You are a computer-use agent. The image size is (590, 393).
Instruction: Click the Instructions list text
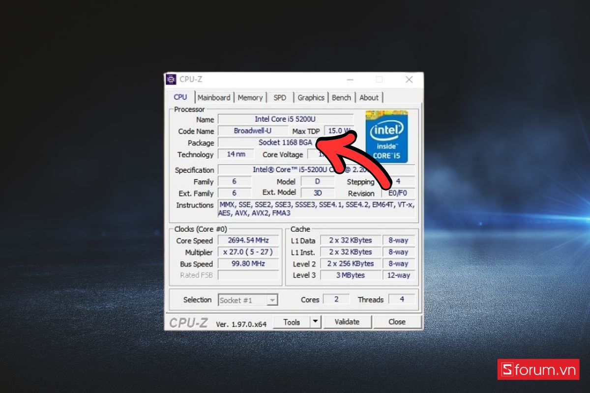click(x=316, y=209)
